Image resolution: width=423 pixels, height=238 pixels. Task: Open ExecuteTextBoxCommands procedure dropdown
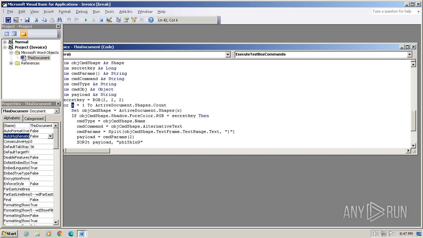[x=409, y=55]
